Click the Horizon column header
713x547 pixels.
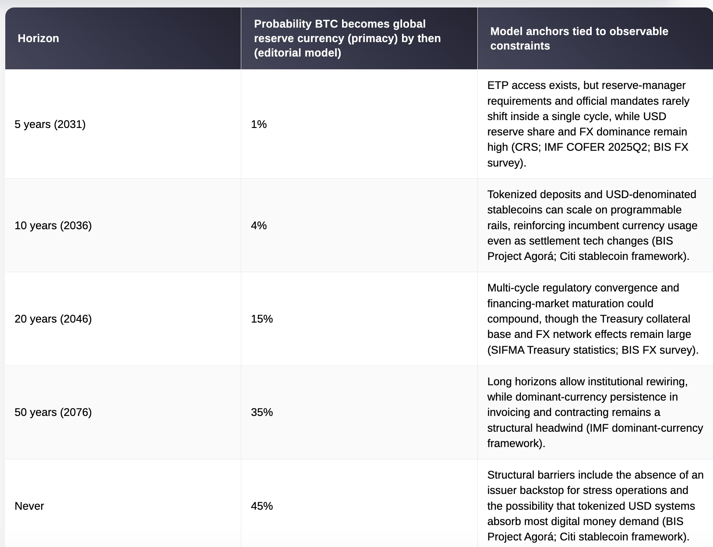(38, 39)
